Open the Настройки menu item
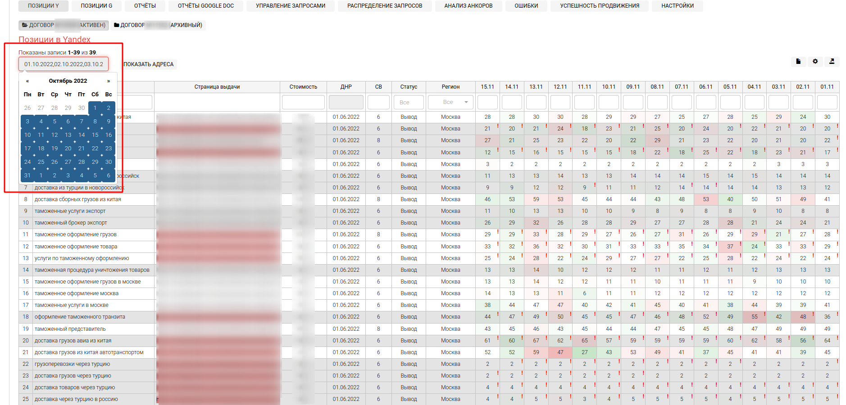 coord(677,6)
